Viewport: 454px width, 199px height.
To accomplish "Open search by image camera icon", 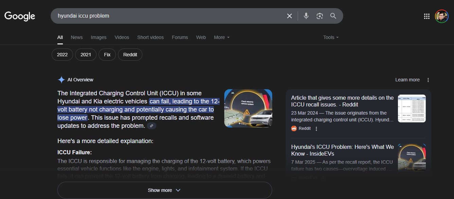I will coord(319,16).
